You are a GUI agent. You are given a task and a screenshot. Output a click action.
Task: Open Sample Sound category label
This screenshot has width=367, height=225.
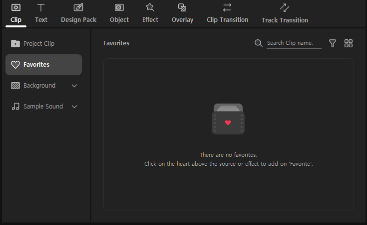click(43, 107)
